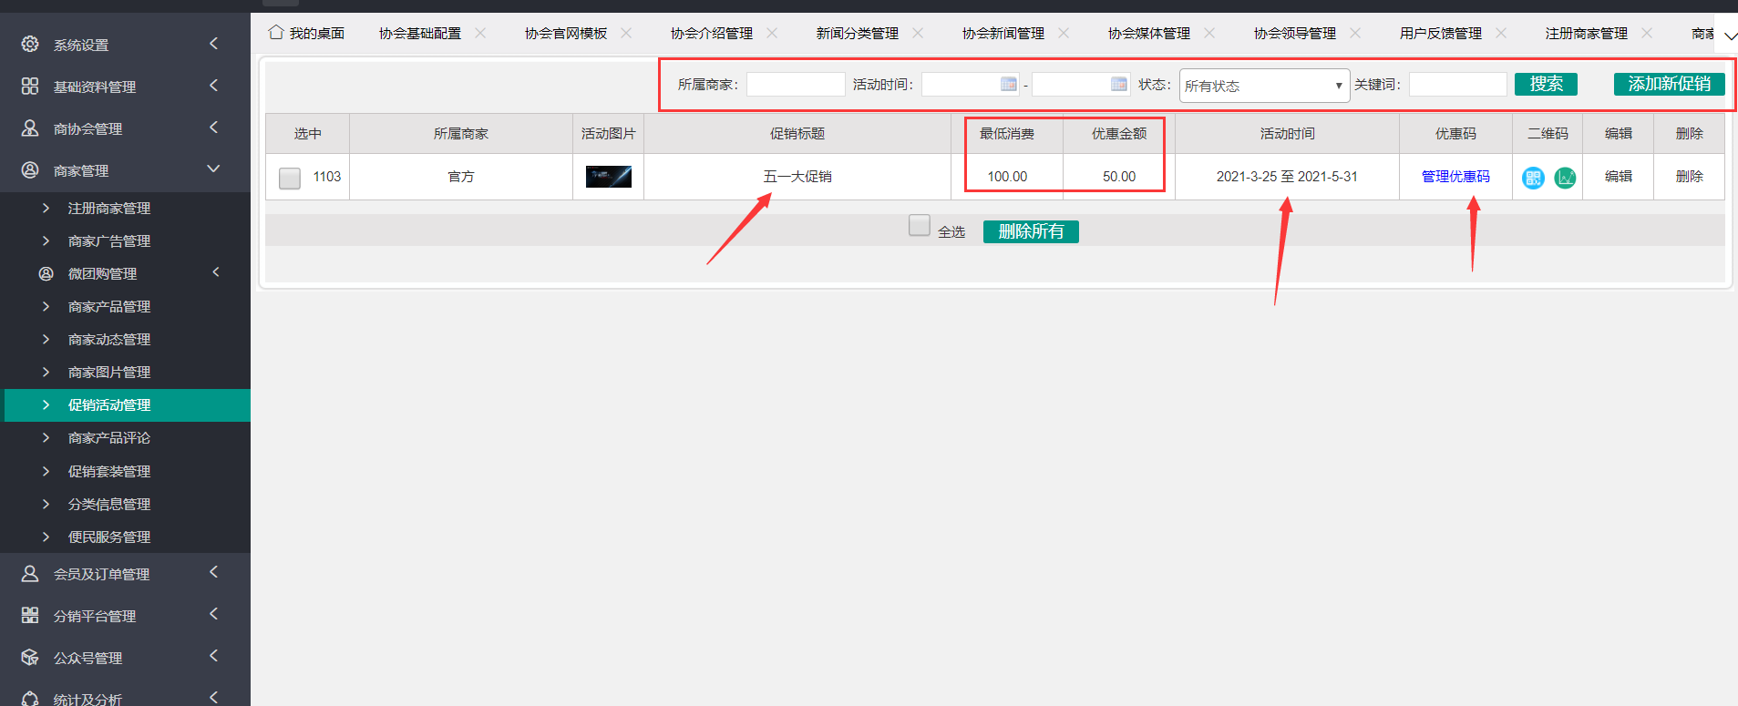1738x706 pixels.
Task: Open the end date calendar picker
Action: click(1118, 84)
